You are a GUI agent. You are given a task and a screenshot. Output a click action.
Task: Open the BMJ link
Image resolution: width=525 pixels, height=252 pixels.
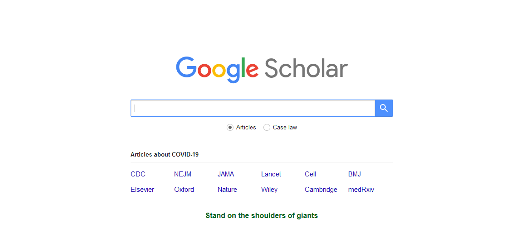click(x=355, y=174)
